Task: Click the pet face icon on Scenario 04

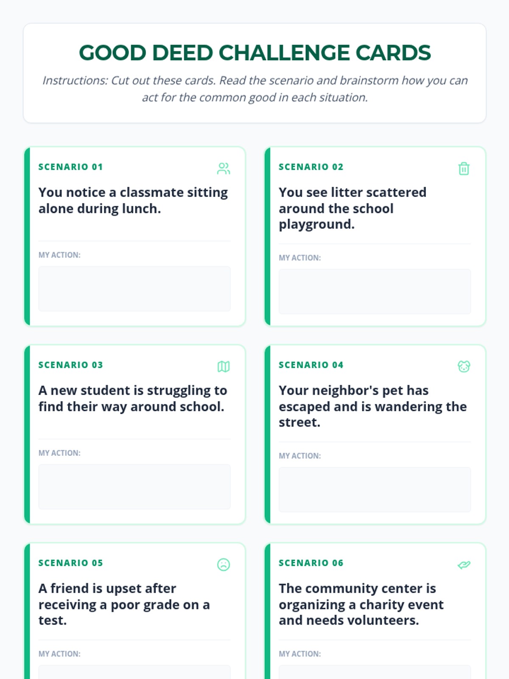Action: tap(464, 366)
